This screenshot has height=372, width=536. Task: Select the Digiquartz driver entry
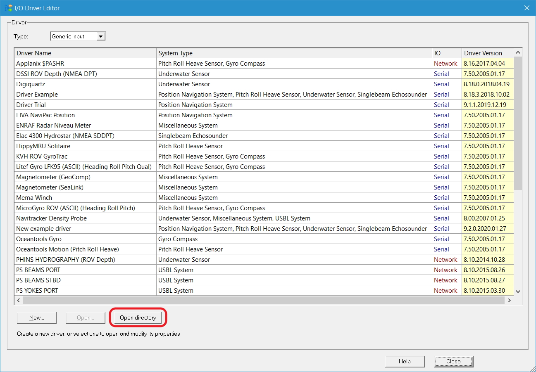pos(31,84)
